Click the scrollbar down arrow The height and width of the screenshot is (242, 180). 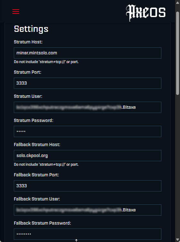177,239
